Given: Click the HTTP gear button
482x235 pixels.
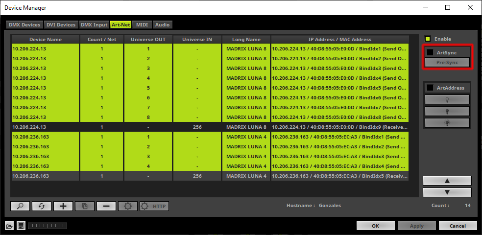Looking at the screenshot, I should pyautogui.click(x=154, y=206).
